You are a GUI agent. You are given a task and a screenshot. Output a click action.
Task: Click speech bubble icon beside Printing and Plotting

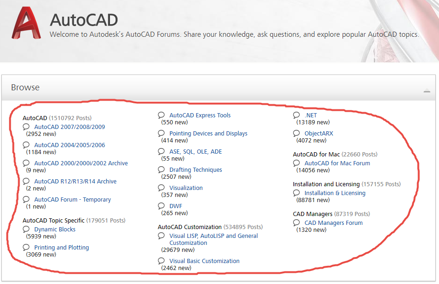(26, 247)
